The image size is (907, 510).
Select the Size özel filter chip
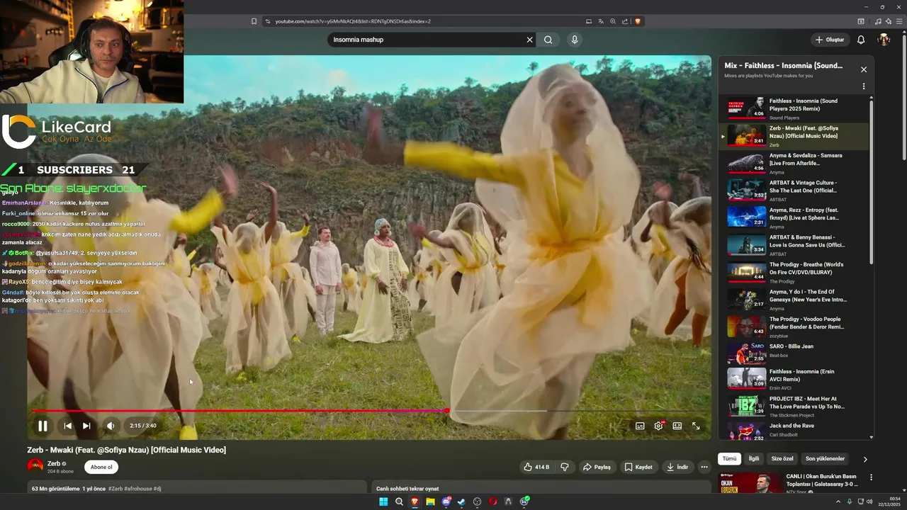pyautogui.click(x=782, y=459)
